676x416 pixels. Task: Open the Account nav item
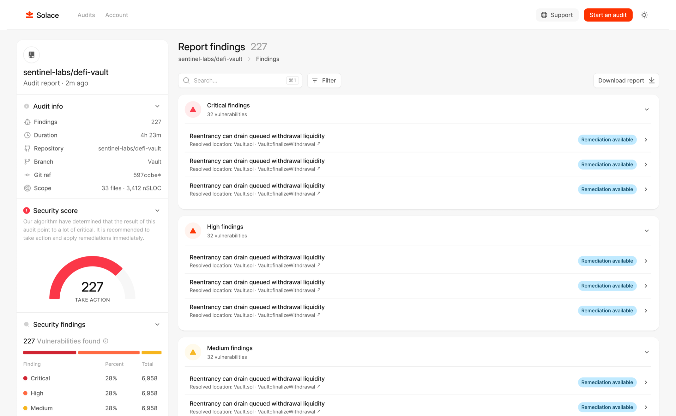pos(117,15)
